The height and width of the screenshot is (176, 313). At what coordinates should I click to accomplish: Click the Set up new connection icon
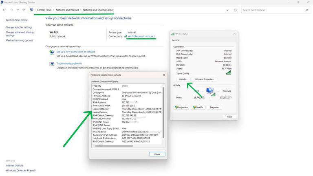pos(52,53)
